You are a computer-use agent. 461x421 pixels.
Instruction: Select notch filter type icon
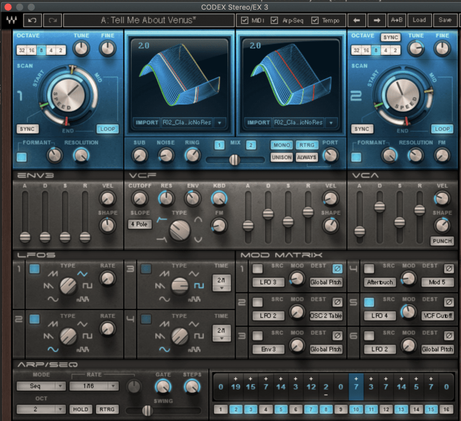198,240
